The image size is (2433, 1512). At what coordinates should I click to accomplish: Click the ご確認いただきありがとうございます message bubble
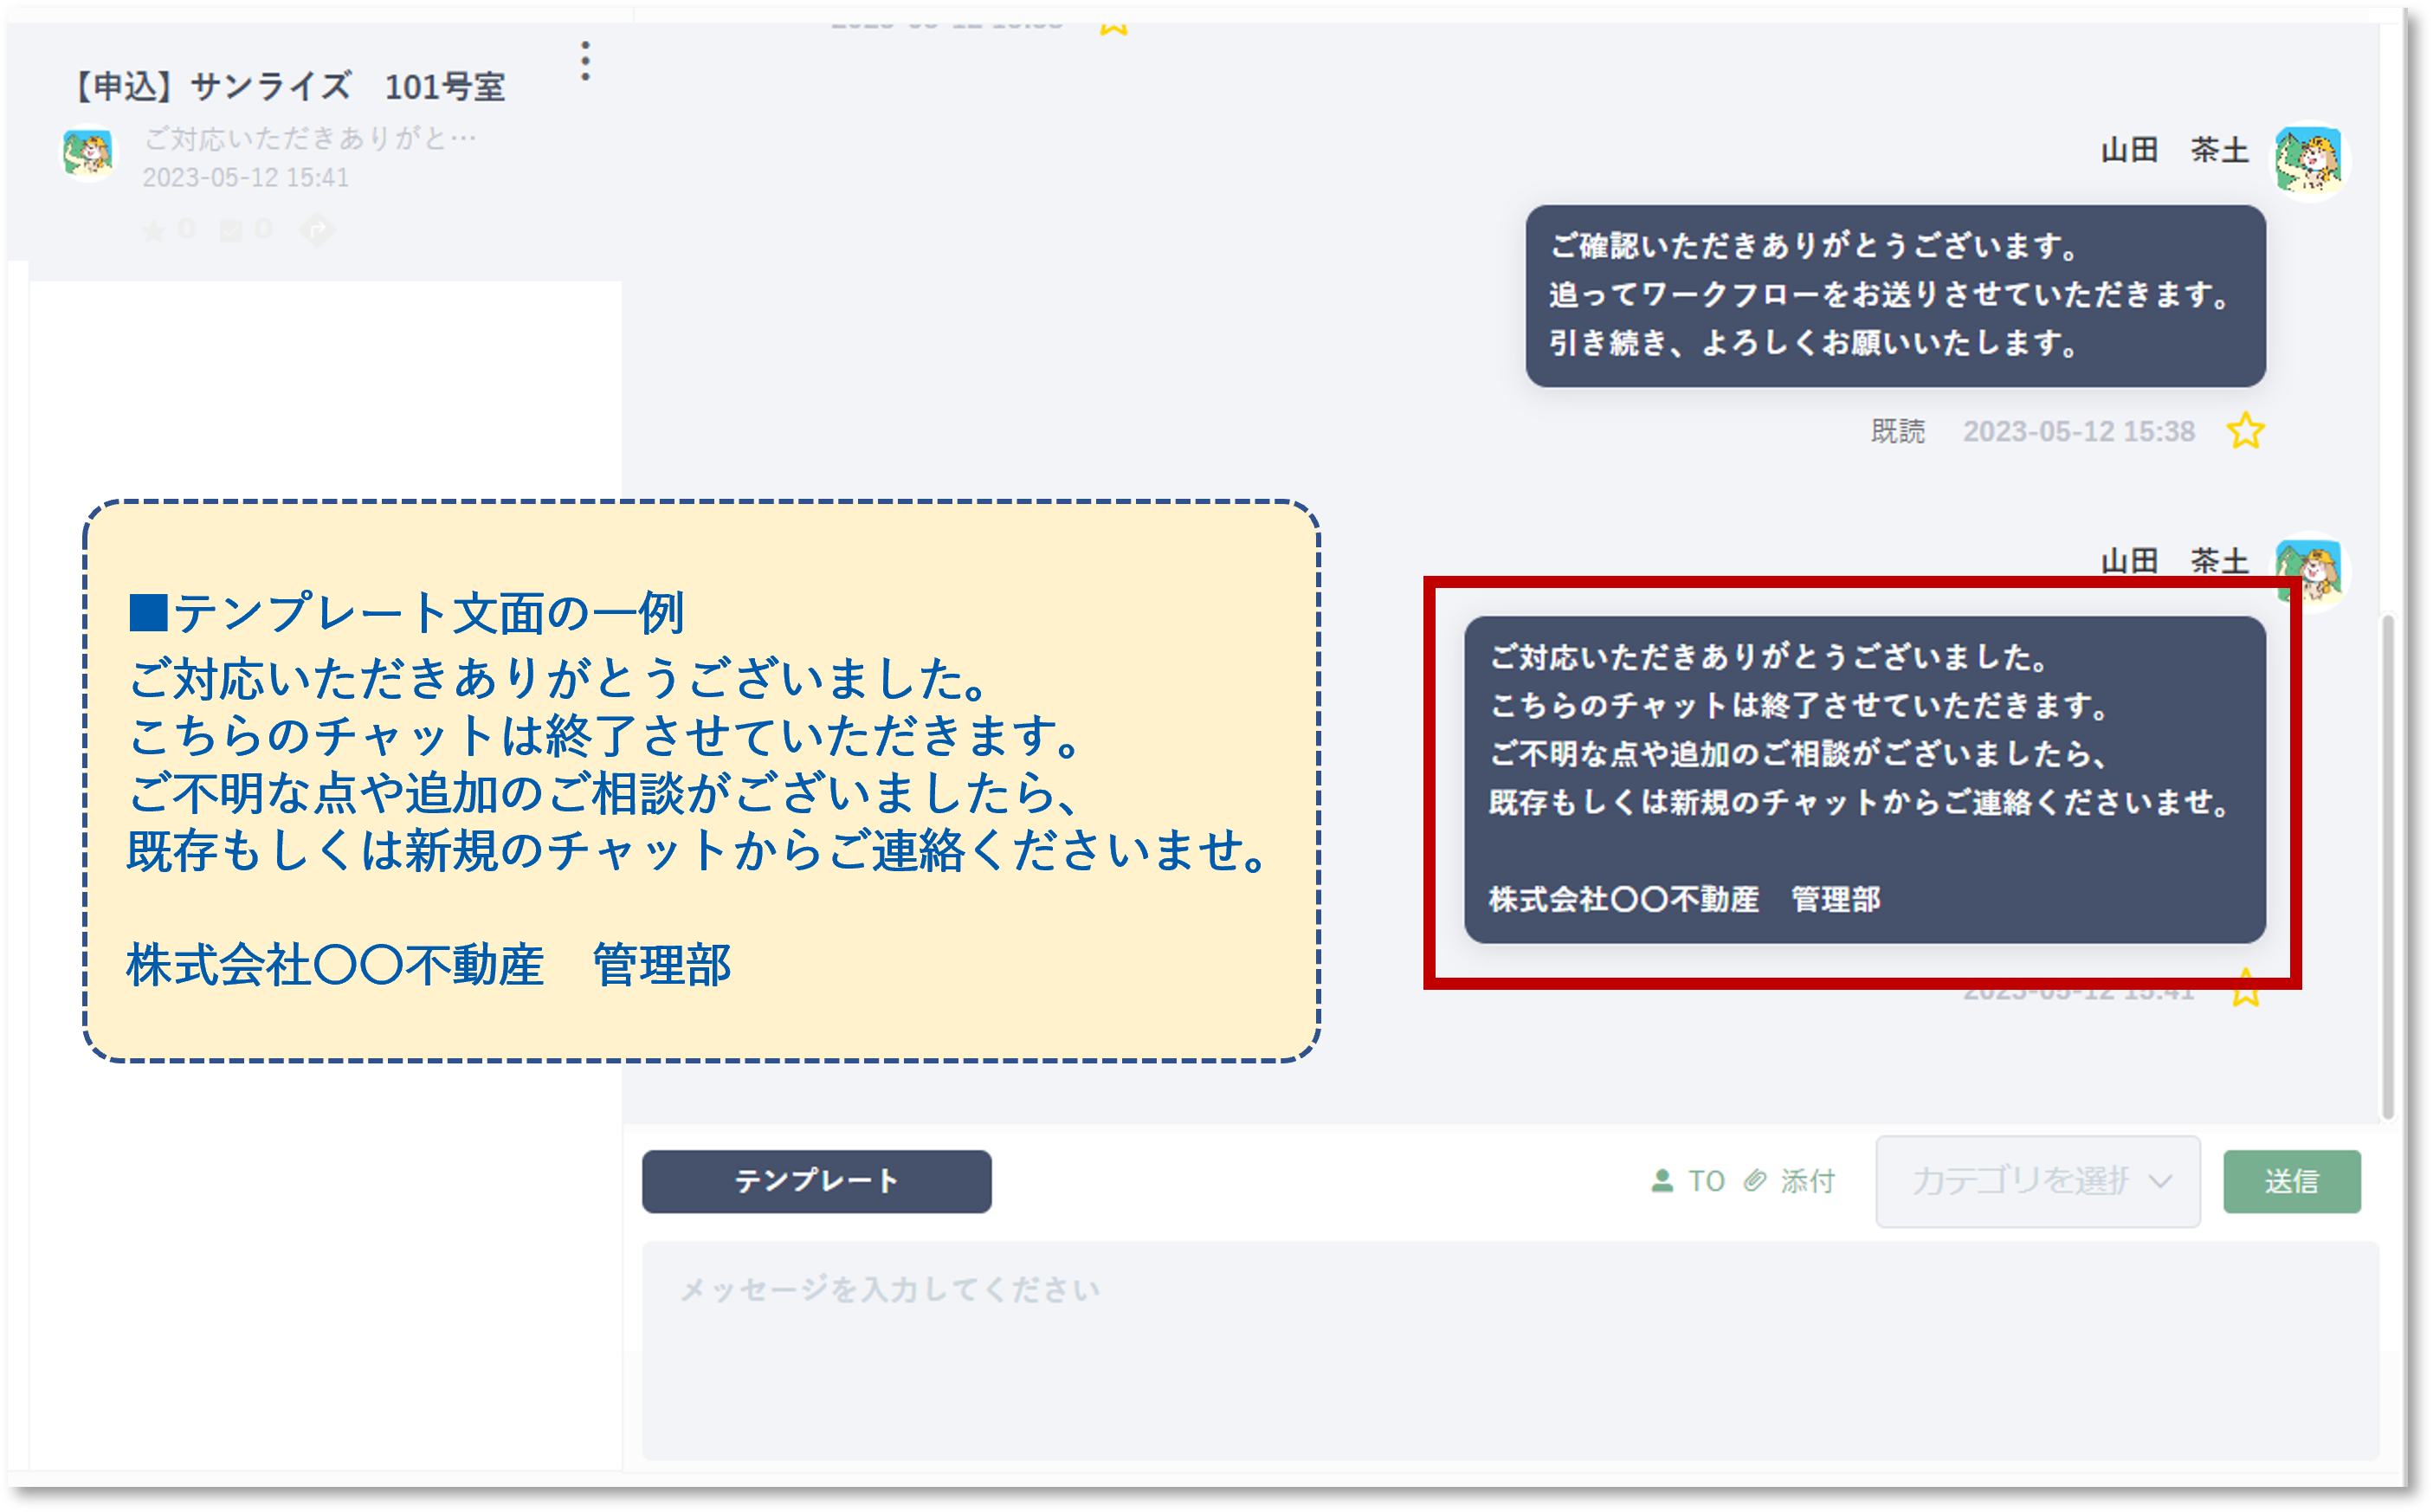[x=1894, y=296]
